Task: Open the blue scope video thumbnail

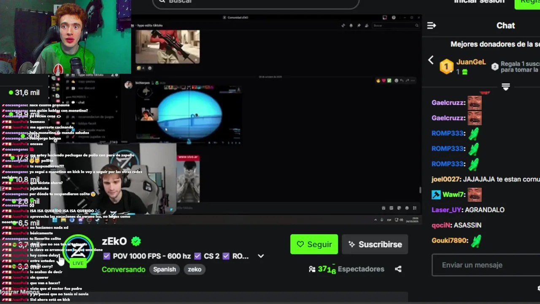Action: [188, 114]
